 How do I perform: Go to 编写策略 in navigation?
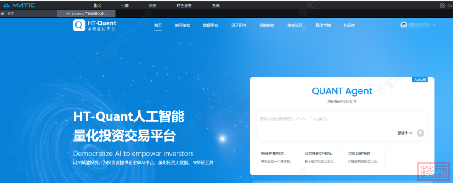point(182,25)
